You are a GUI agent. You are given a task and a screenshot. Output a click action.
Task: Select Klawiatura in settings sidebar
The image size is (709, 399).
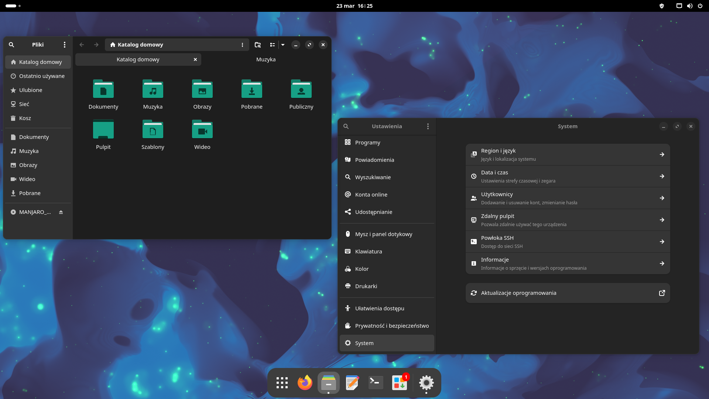click(x=369, y=252)
